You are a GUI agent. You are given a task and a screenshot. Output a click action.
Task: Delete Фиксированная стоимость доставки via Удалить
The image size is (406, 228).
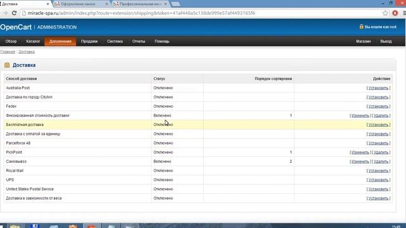click(x=381, y=115)
